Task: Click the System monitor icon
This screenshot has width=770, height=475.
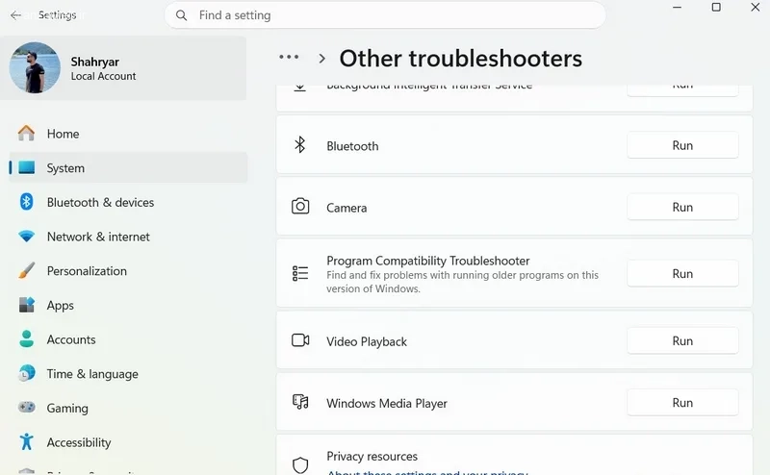Action: click(27, 168)
